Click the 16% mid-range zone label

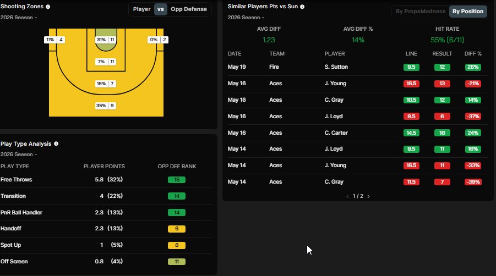point(106,84)
